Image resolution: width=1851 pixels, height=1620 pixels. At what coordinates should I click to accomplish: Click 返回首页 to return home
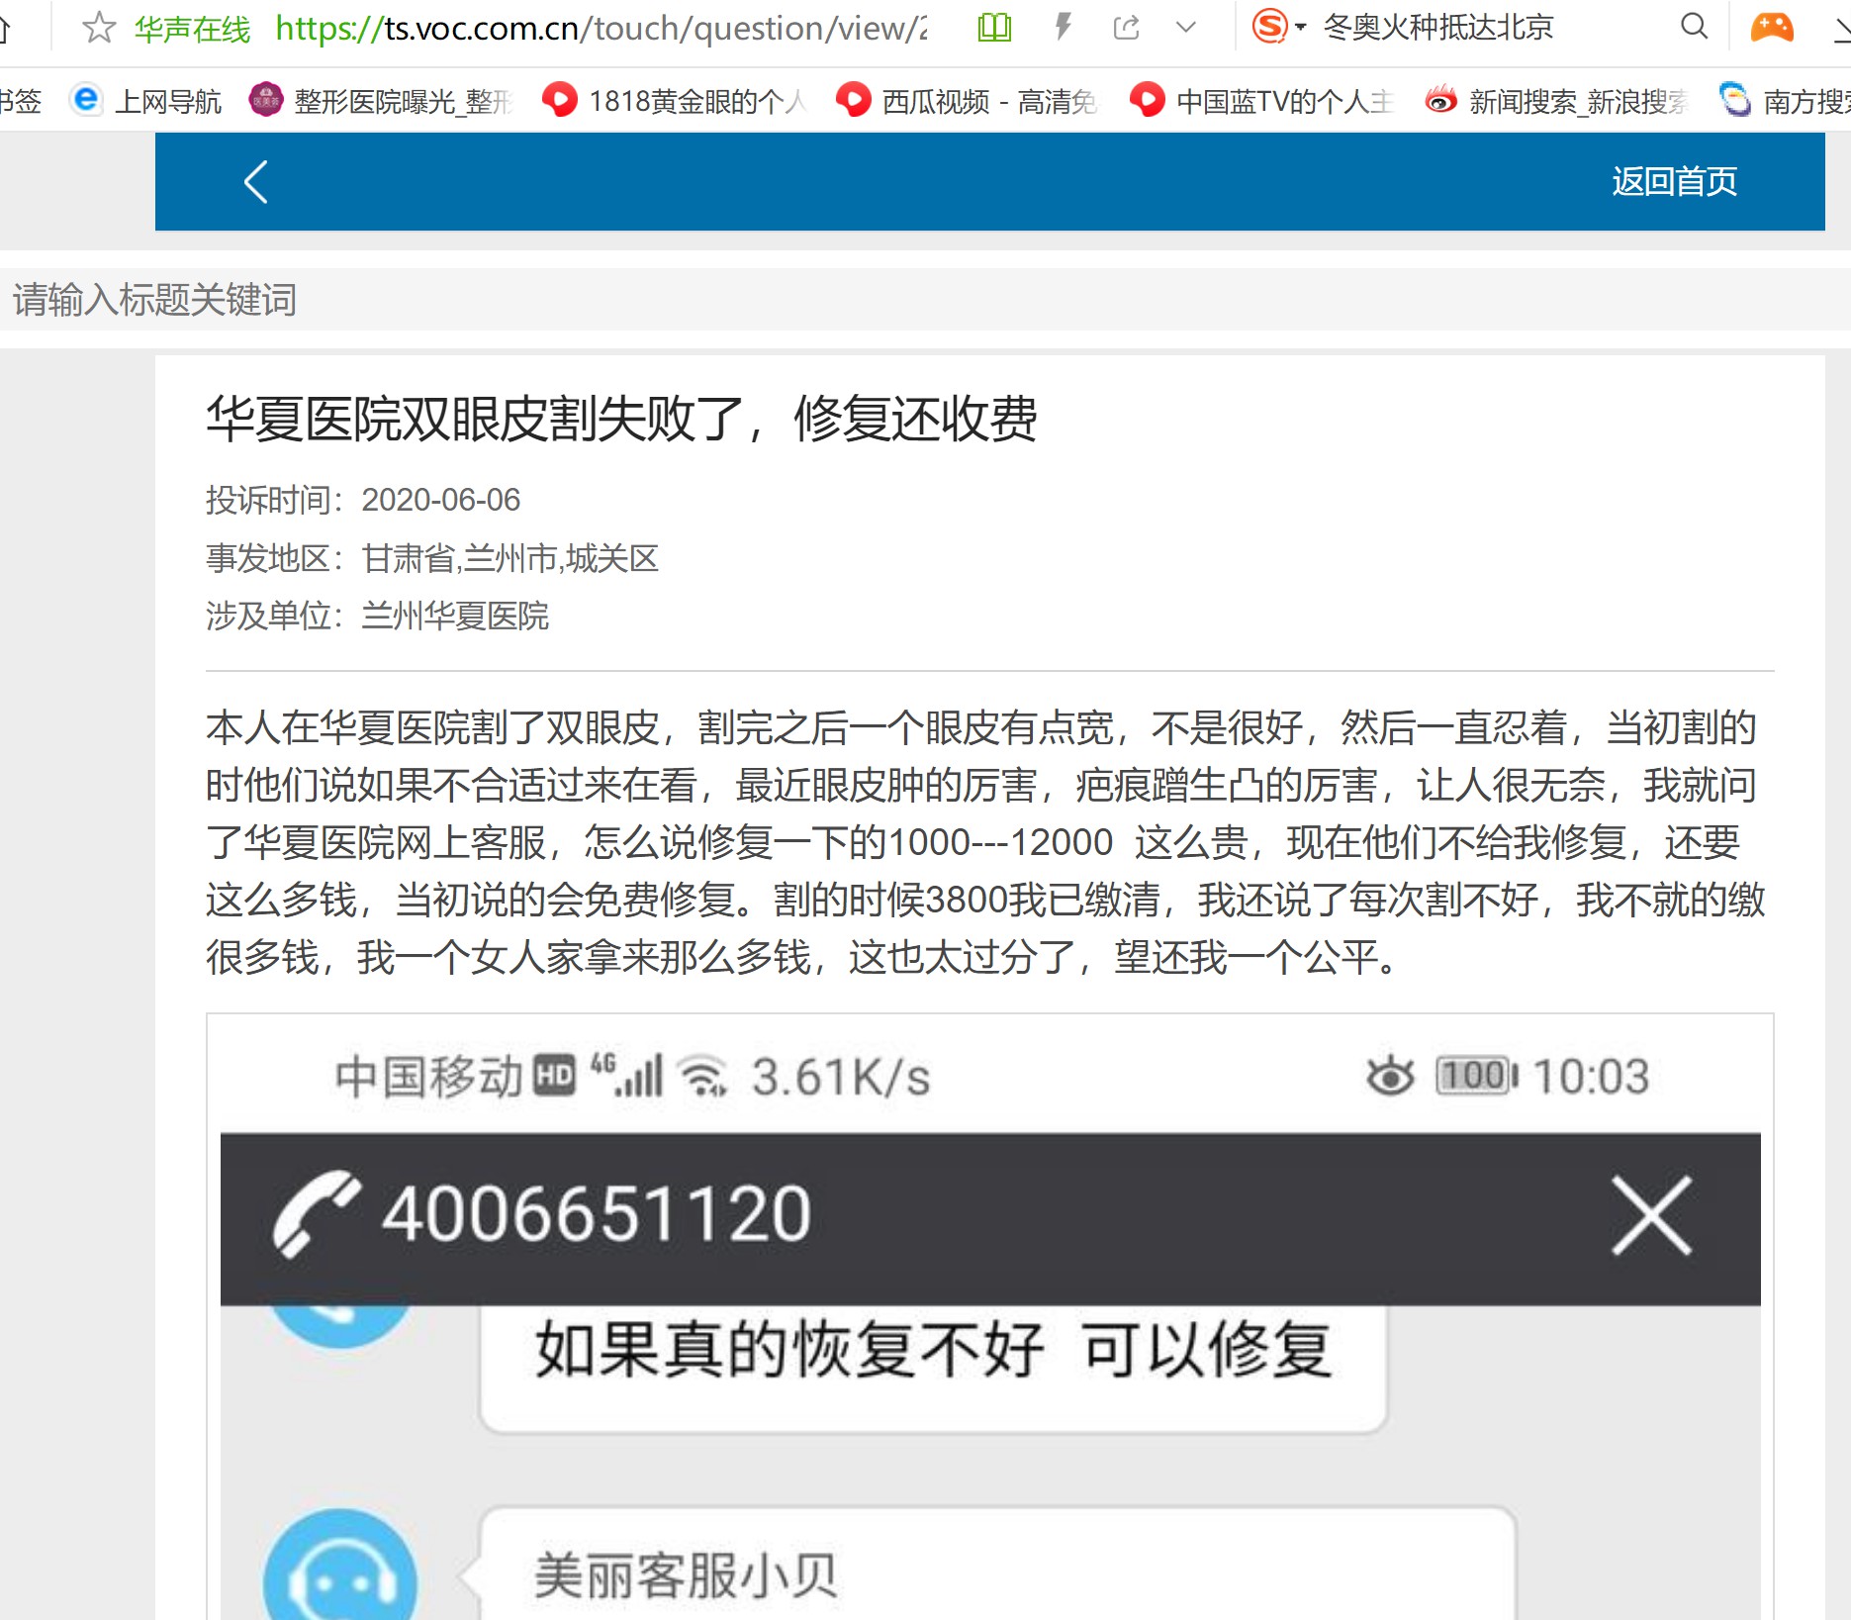[x=1674, y=181]
